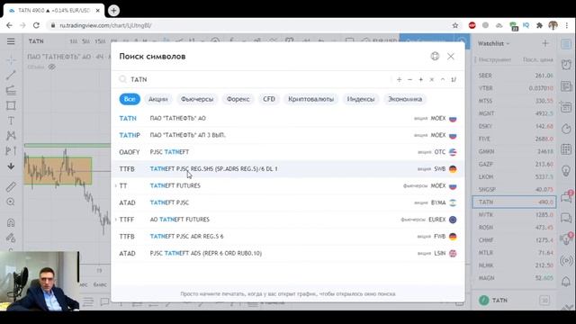The image size is (576, 324).
Task: Choose TTFB TATNEFT PJSC ADR FWB result
Action: [x=288, y=237]
